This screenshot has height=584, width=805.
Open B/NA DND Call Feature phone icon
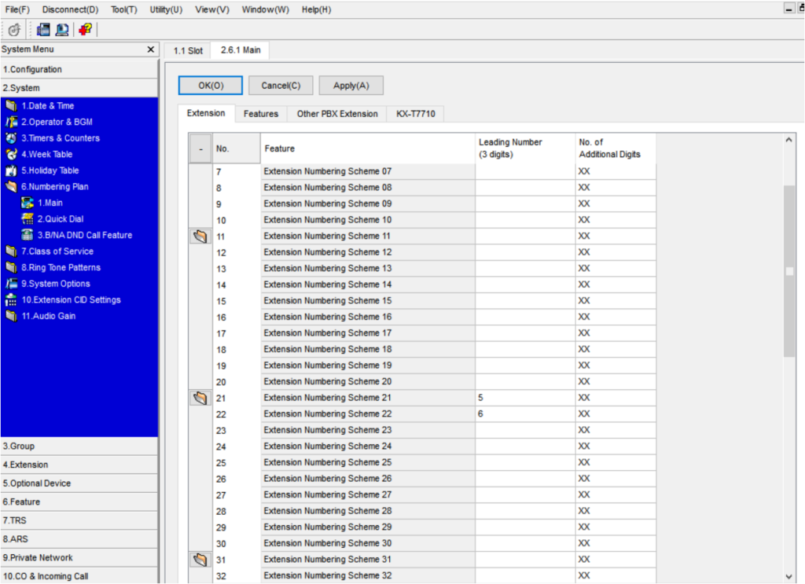click(x=28, y=235)
